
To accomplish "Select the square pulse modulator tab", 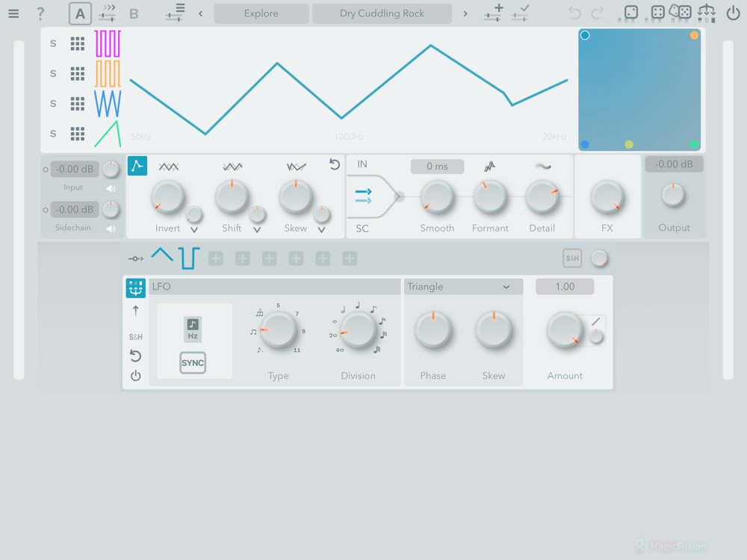I will [x=189, y=258].
